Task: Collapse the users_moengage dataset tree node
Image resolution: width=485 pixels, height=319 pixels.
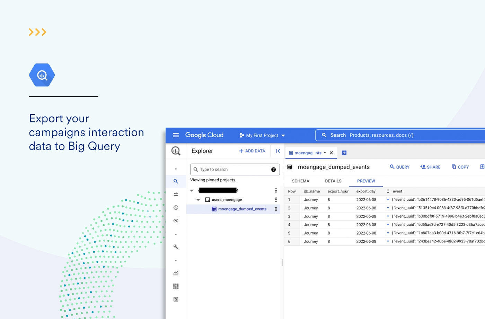Action: pos(198,200)
